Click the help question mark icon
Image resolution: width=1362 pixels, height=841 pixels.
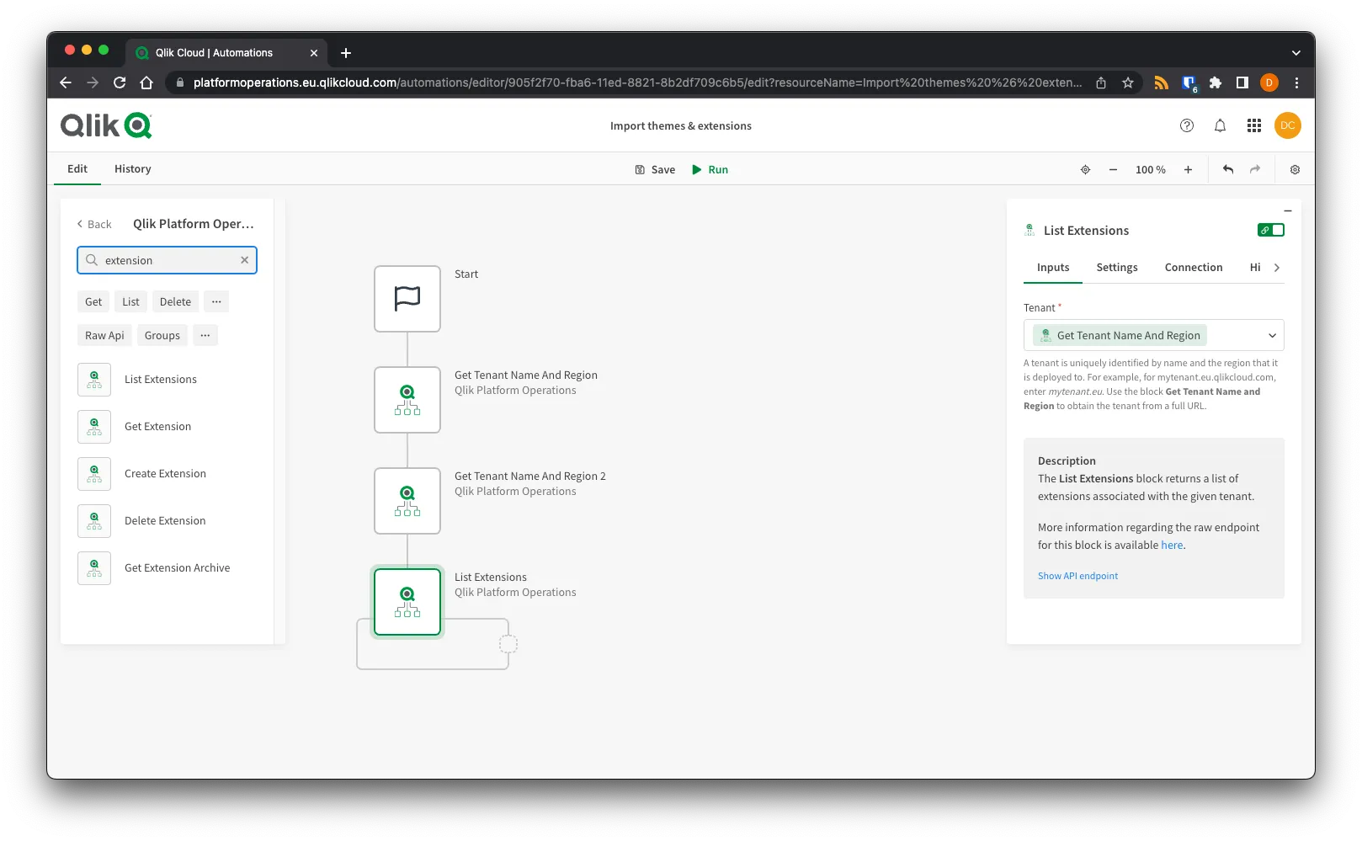point(1187,125)
